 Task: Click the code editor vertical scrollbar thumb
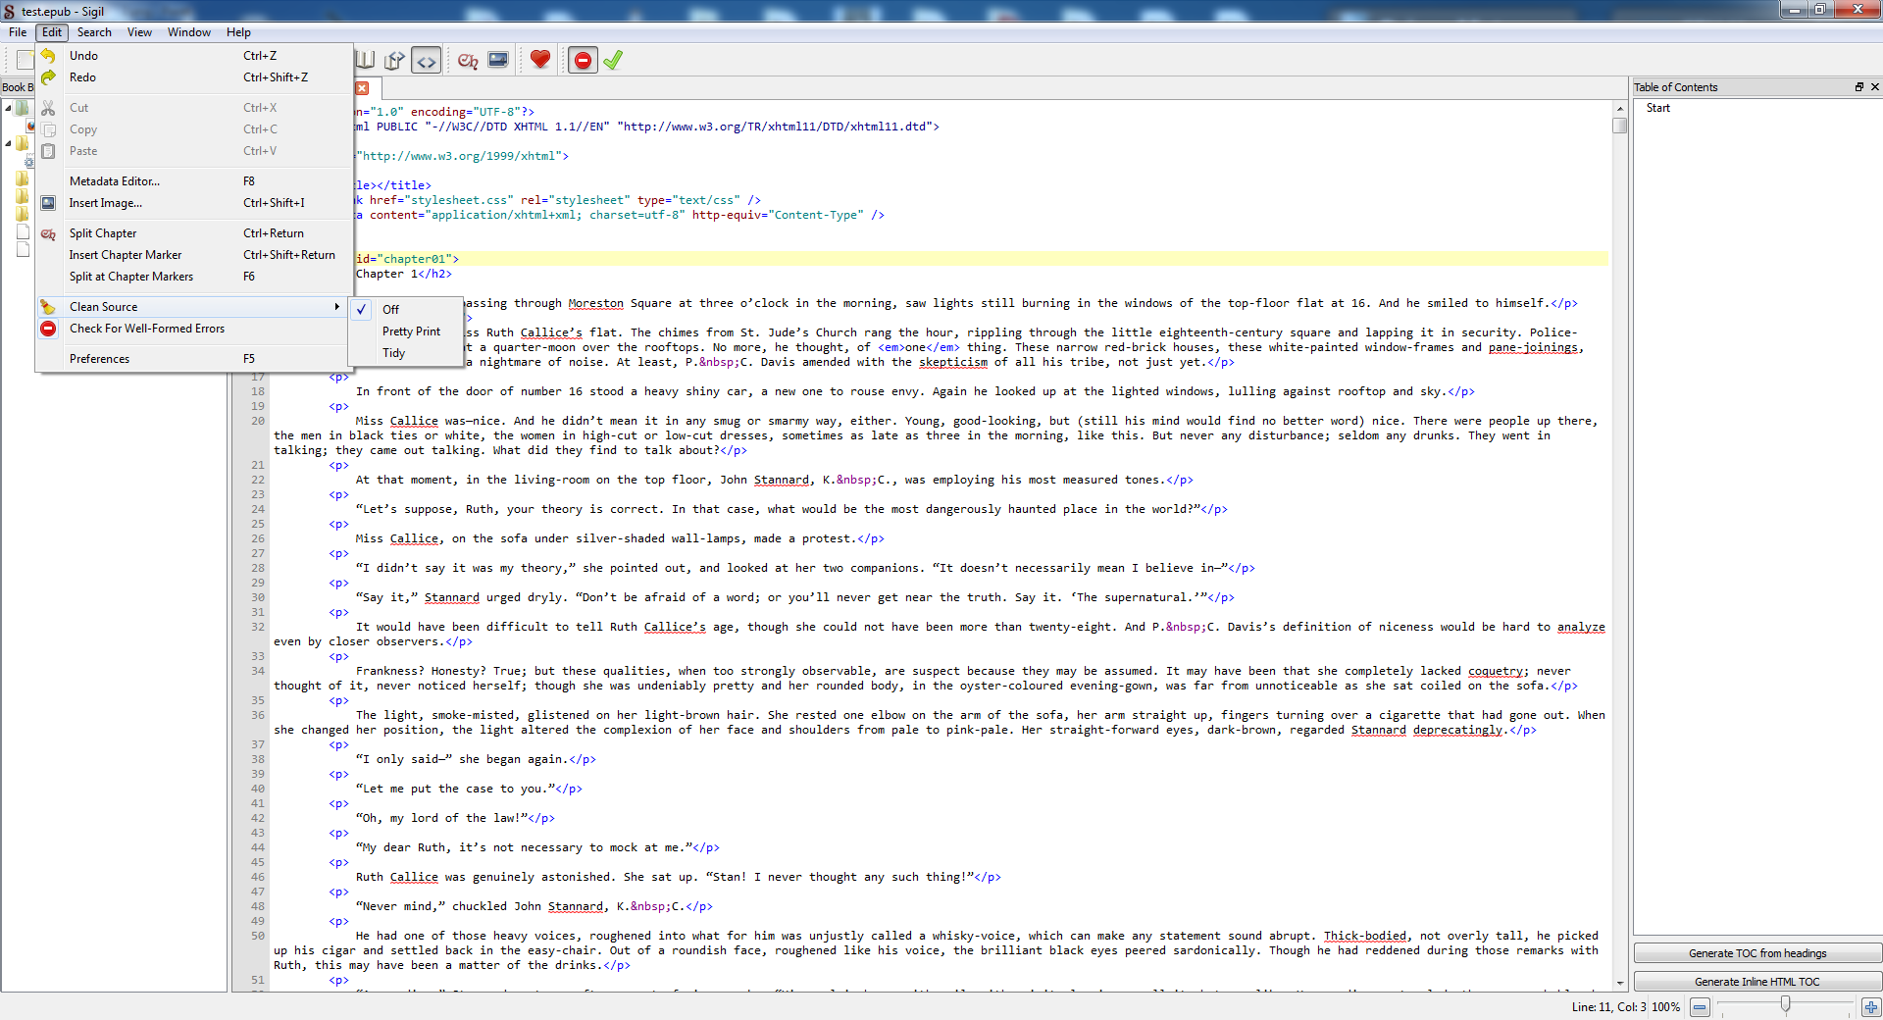point(1620,126)
